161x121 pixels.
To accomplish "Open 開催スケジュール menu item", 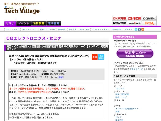I will click(x=47, y=29).
